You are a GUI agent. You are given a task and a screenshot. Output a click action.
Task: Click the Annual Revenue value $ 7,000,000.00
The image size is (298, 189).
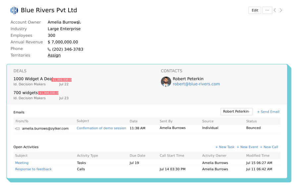63,42
